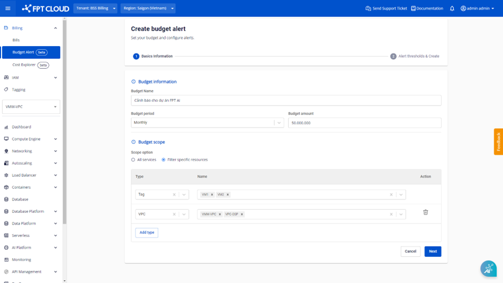Click the Add type button
Screen dimensions: 503x283
[x=147, y=233]
